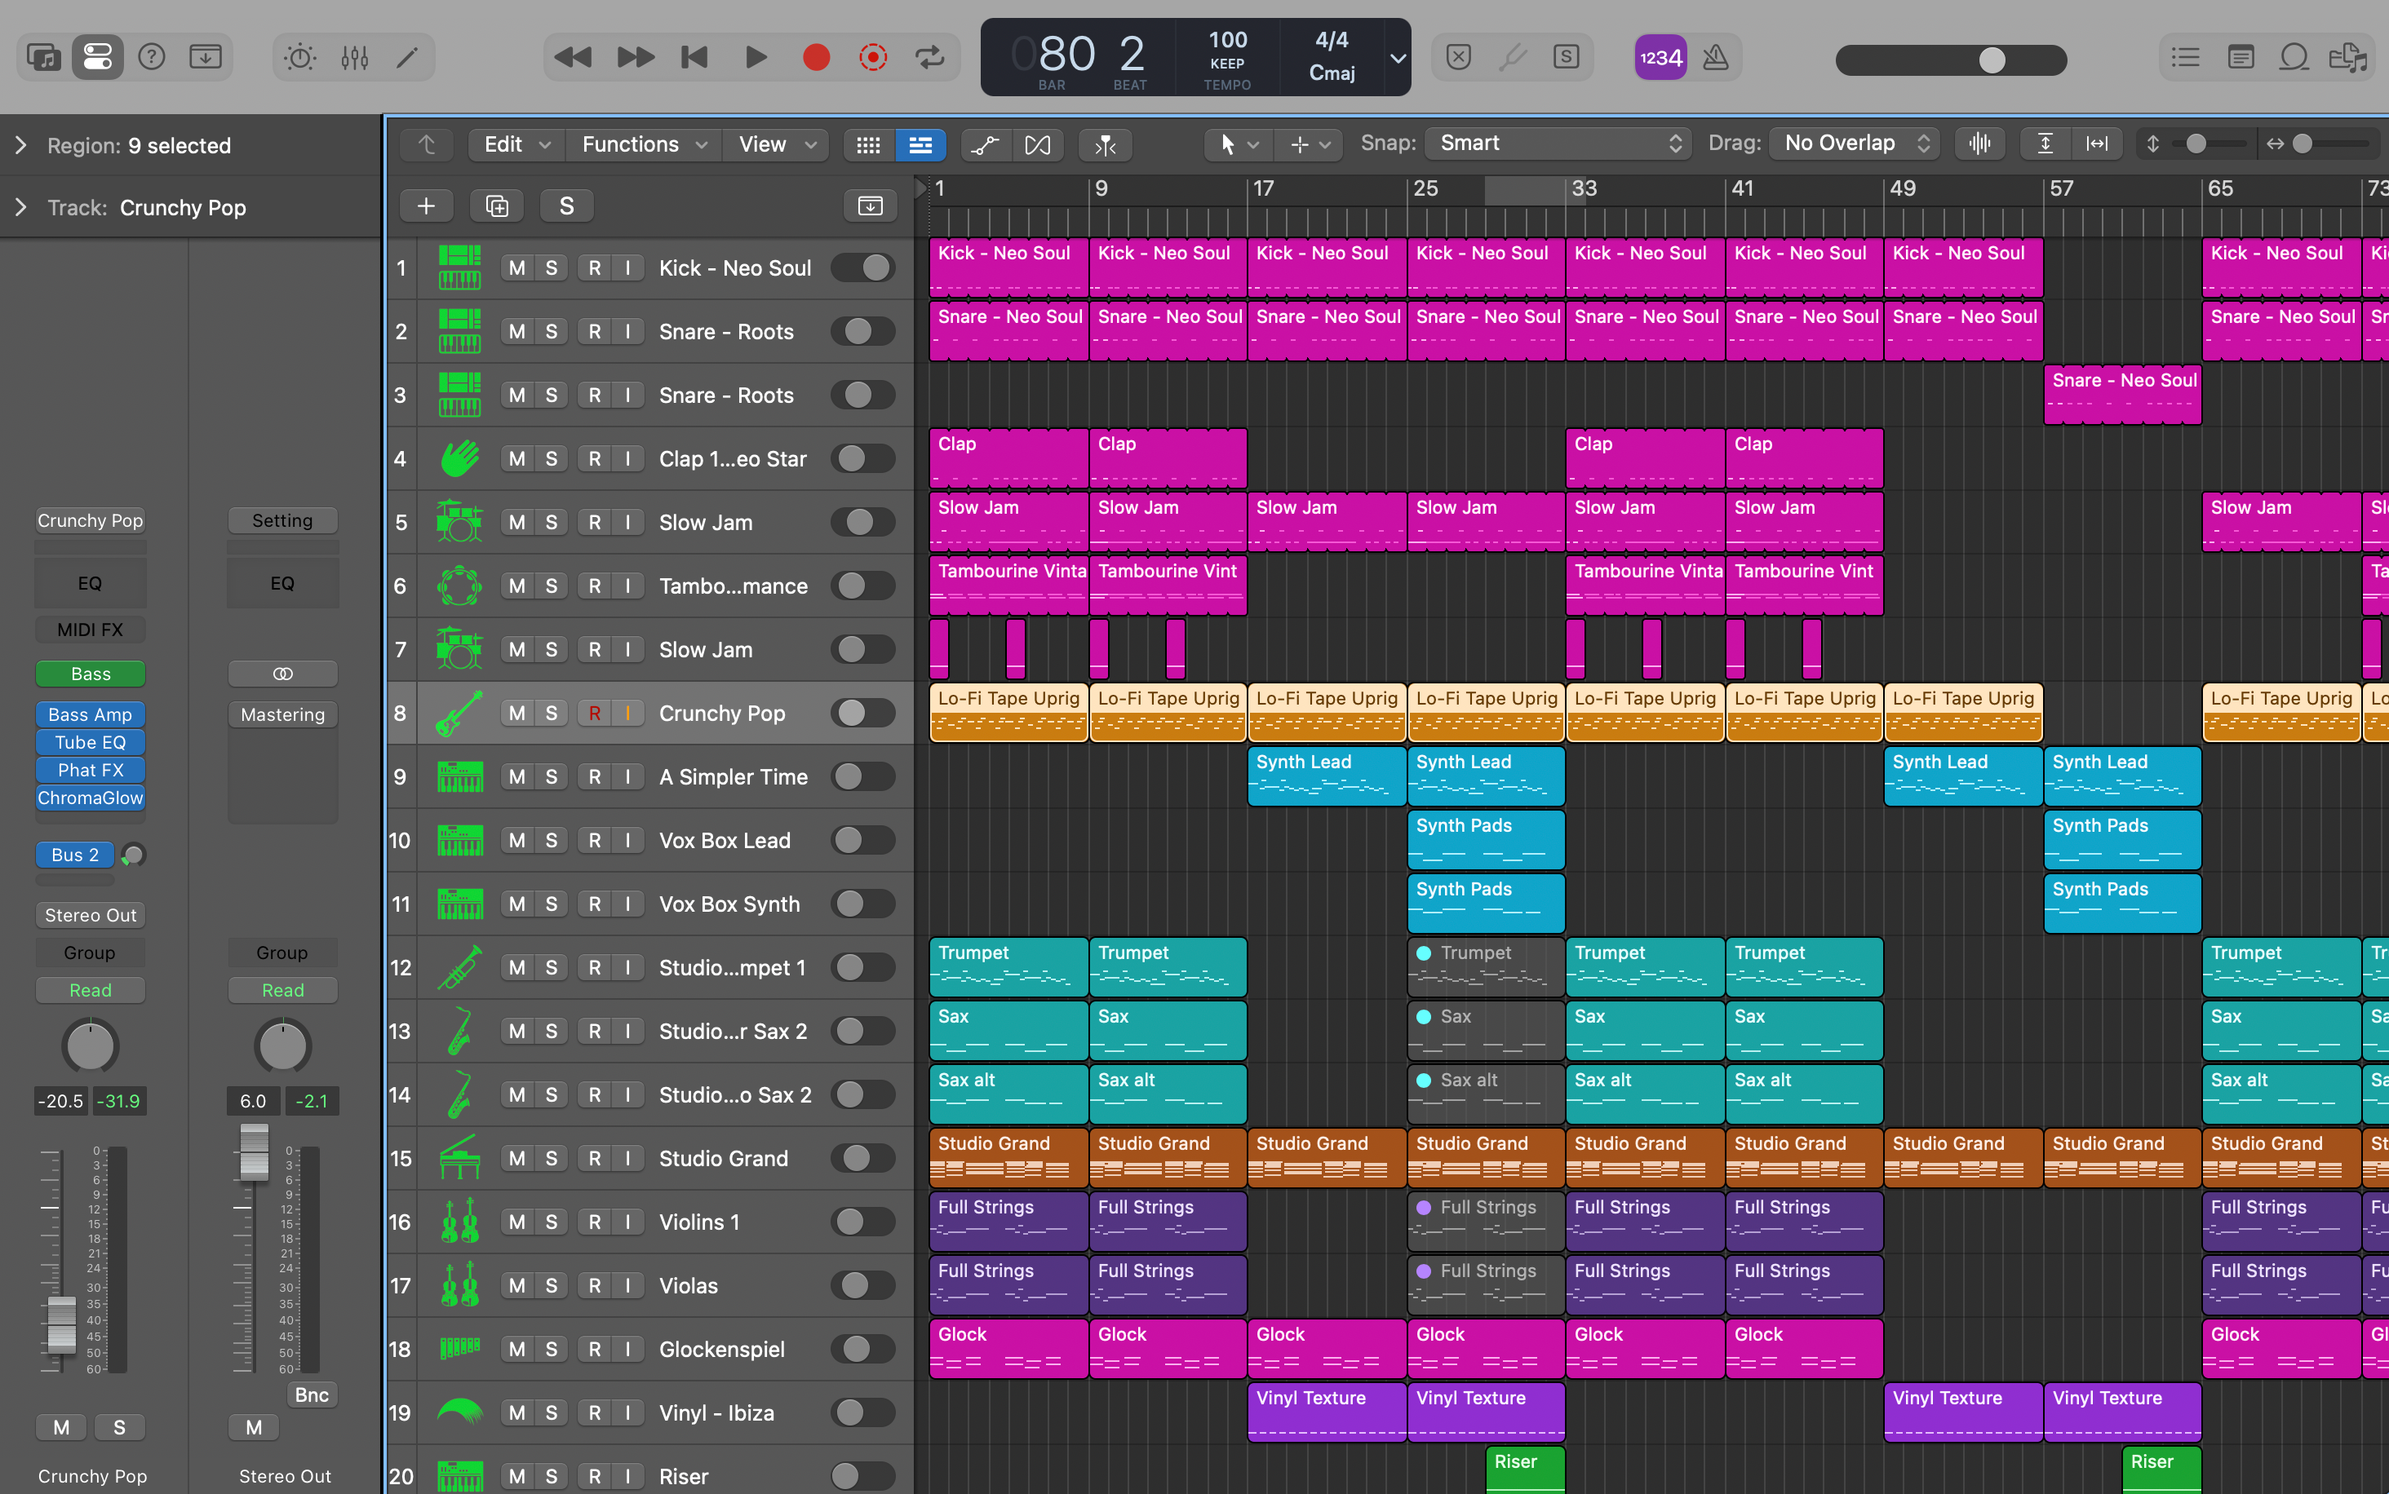
Task: Open the Loop Browser icon
Action: tap(2293, 57)
